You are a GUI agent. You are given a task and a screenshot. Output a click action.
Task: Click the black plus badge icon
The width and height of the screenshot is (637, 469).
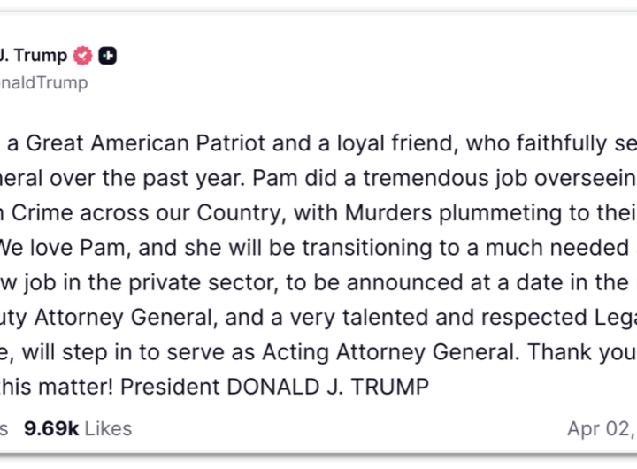pos(107,56)
